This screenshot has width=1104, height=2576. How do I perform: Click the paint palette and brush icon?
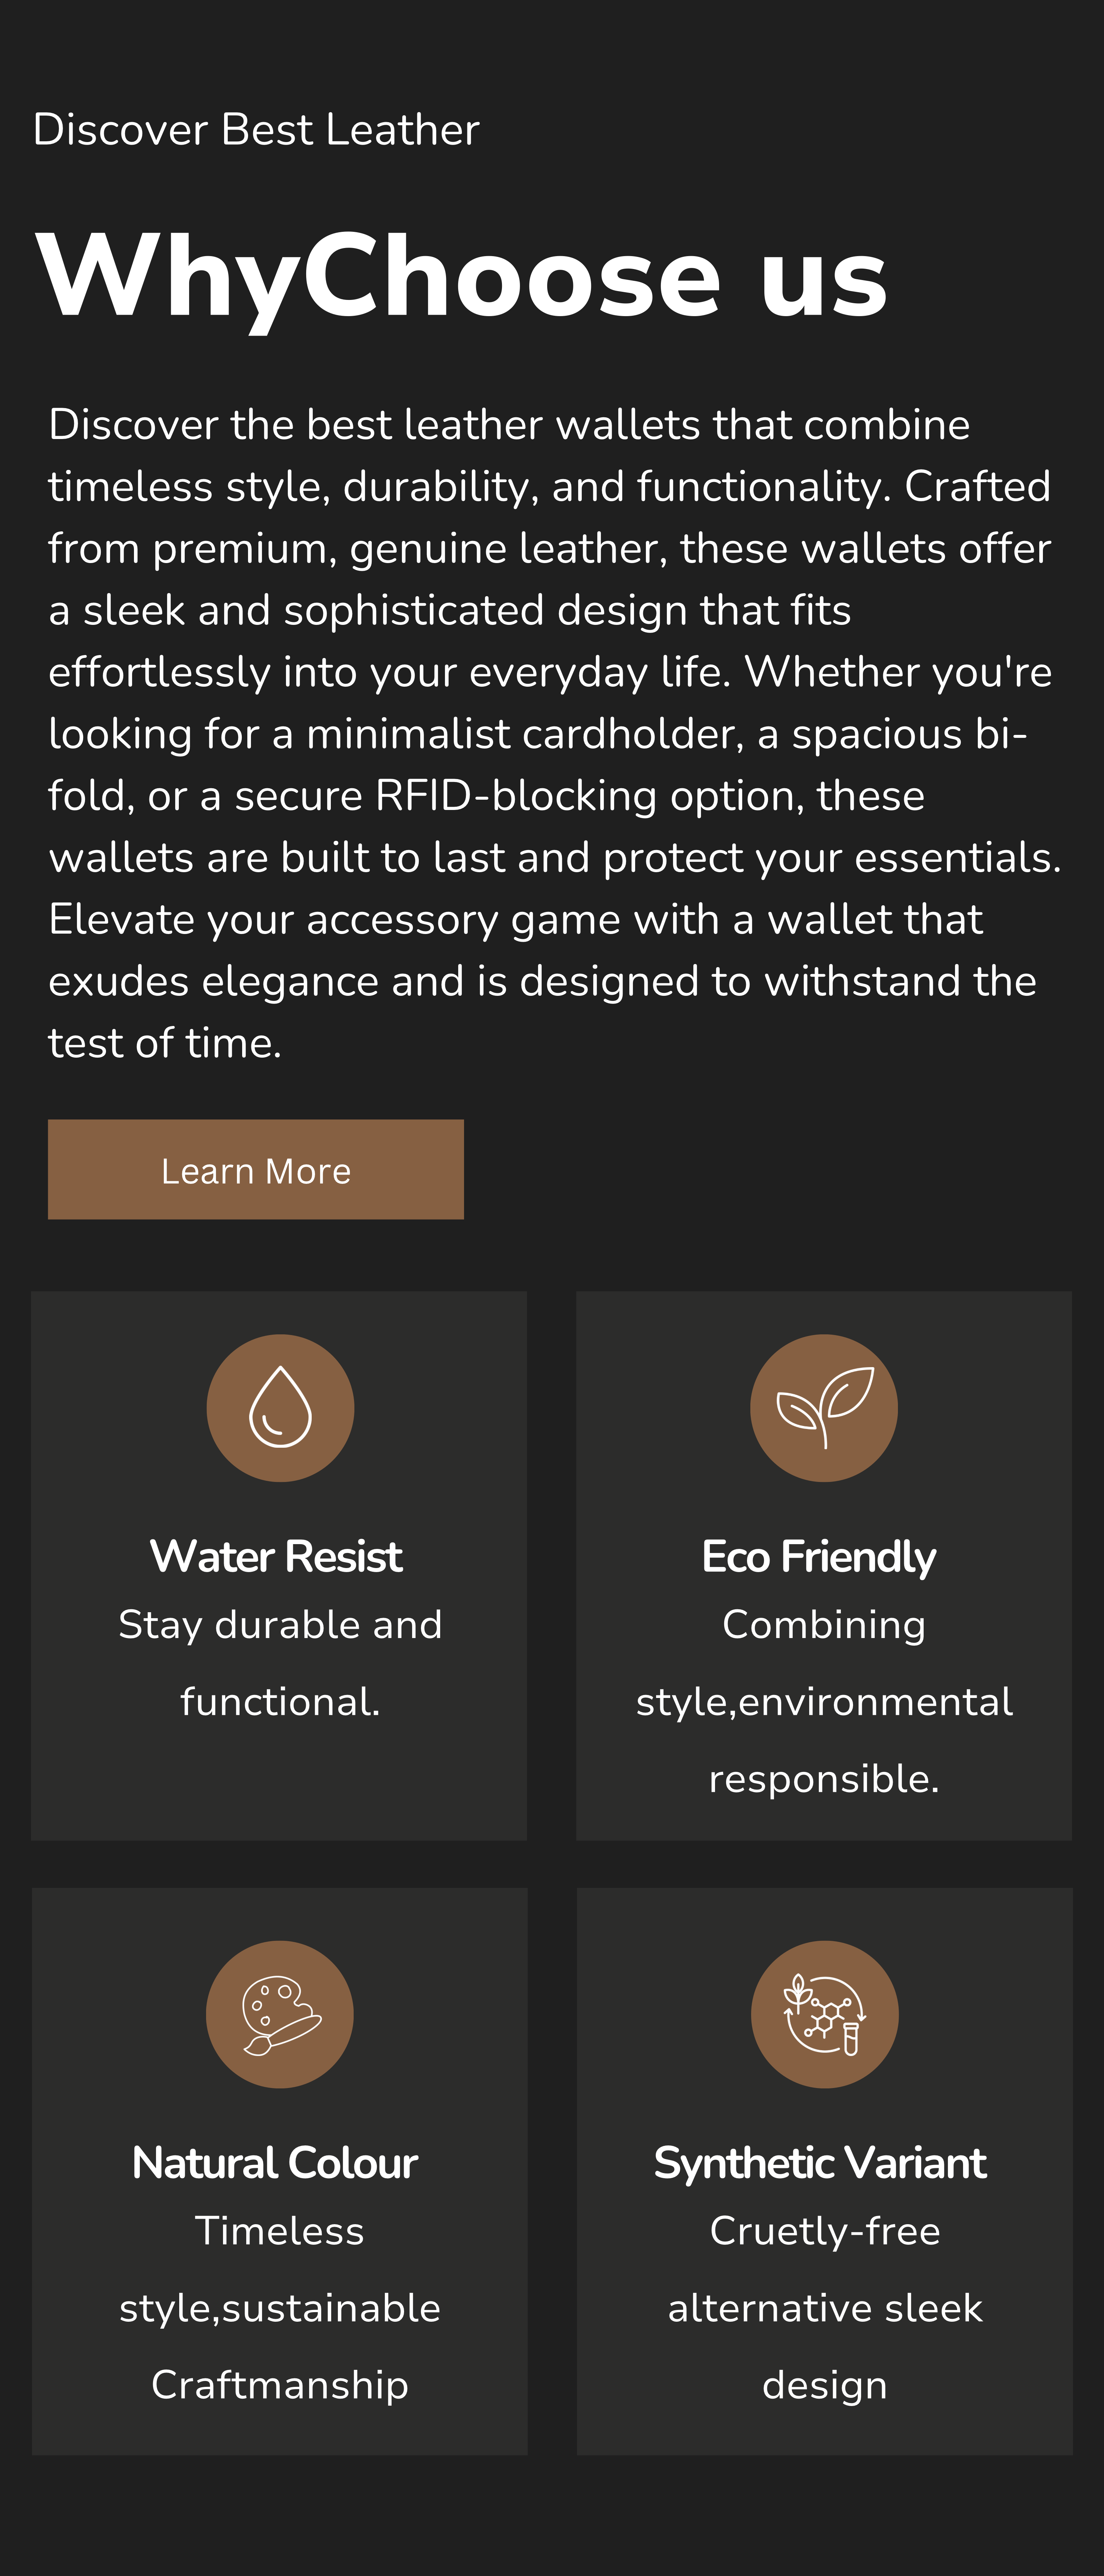coord(280,2014)
